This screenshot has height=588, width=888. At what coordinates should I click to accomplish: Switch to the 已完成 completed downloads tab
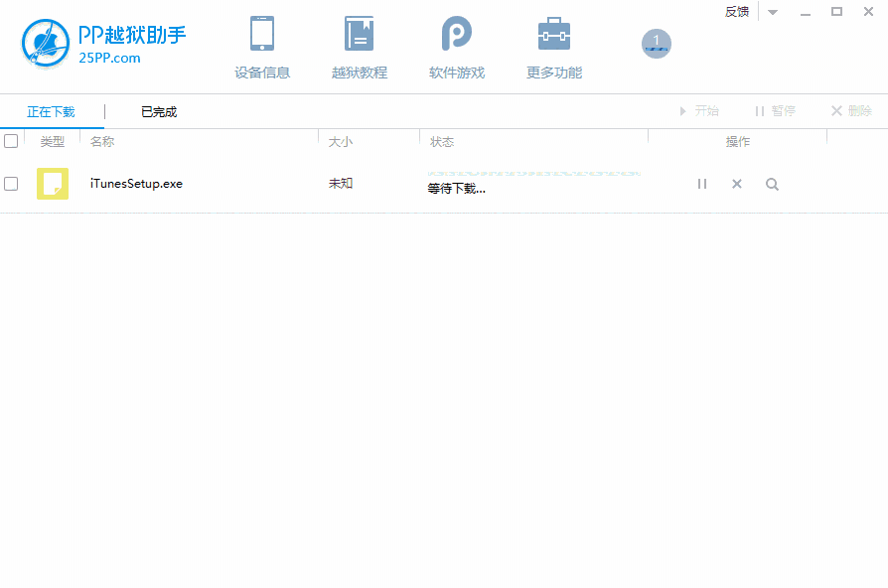157,111
